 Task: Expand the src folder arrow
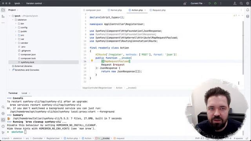coord(16,35)
